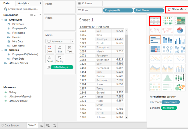
Task: Select the From Date field
Action: click(18, 59)
